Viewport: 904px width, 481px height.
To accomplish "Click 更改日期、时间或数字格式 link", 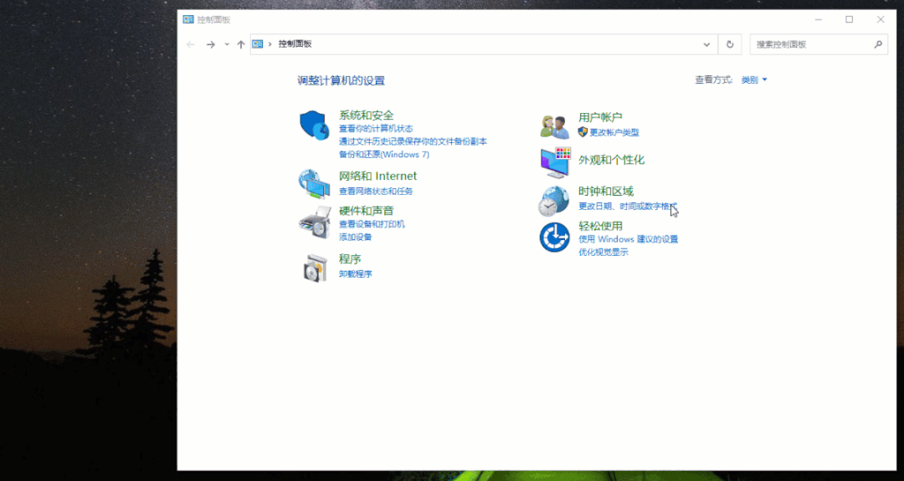I will pos(627,207).
